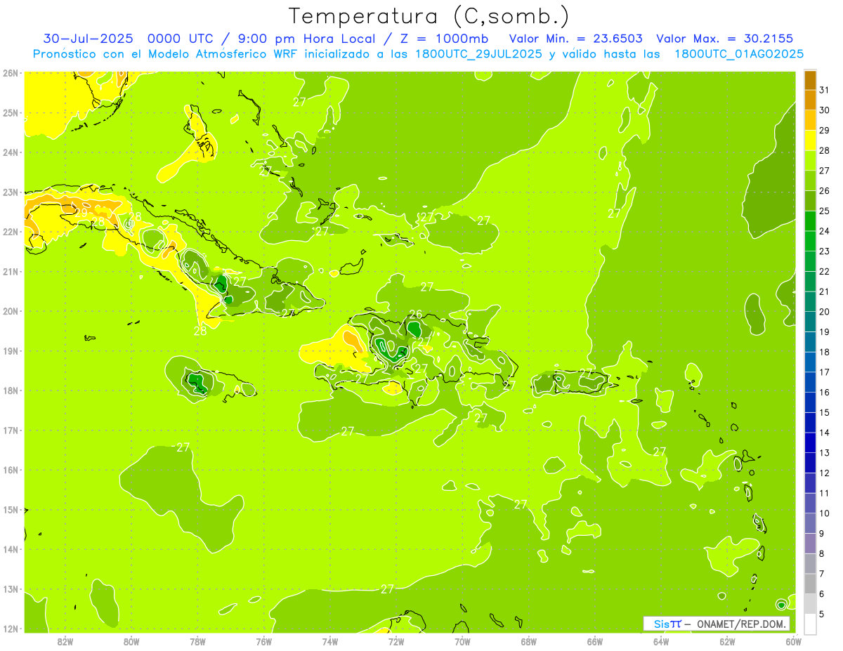The height and width of the screenshot is (651, 843).
Task: Click the "20" color bar label
Action: click(x=825, y=311)
